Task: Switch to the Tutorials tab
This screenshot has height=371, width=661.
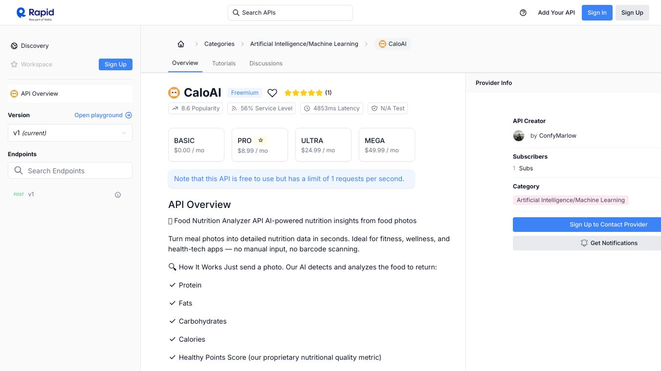Action: (224, 63)
